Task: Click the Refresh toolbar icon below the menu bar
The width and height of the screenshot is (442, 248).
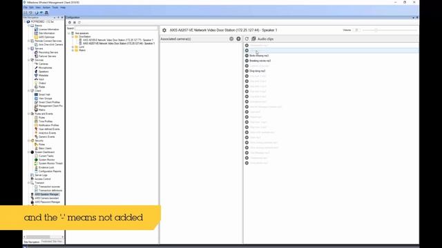Action: click(x=37, y=12)
